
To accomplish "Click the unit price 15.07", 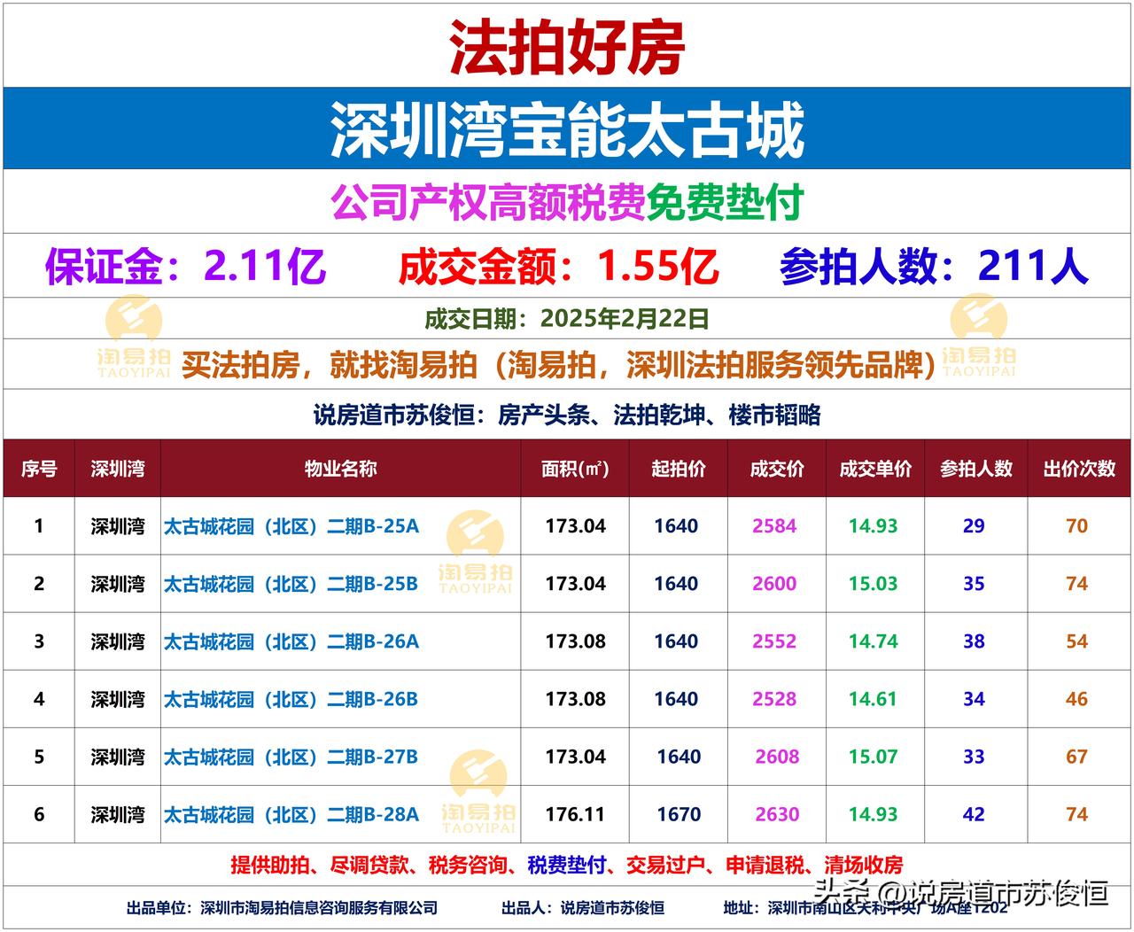I will click(x=873, y=757).
